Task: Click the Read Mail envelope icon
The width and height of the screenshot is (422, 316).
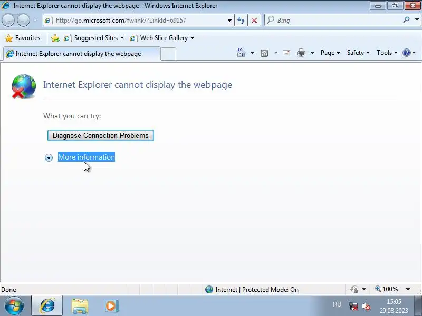Action: tap(286, 53)
